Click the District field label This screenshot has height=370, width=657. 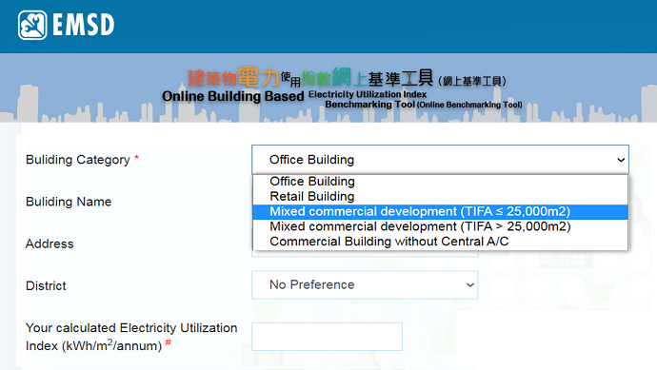click(46, 286)
